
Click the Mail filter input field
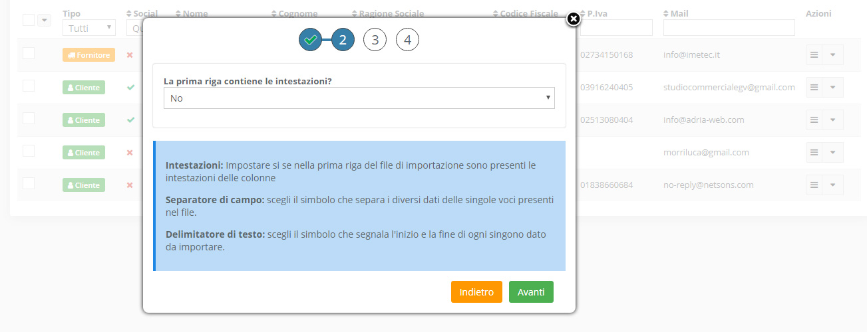coord(729,28)
